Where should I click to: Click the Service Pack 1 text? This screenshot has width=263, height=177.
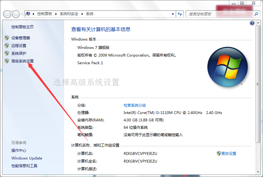point(90,63)
